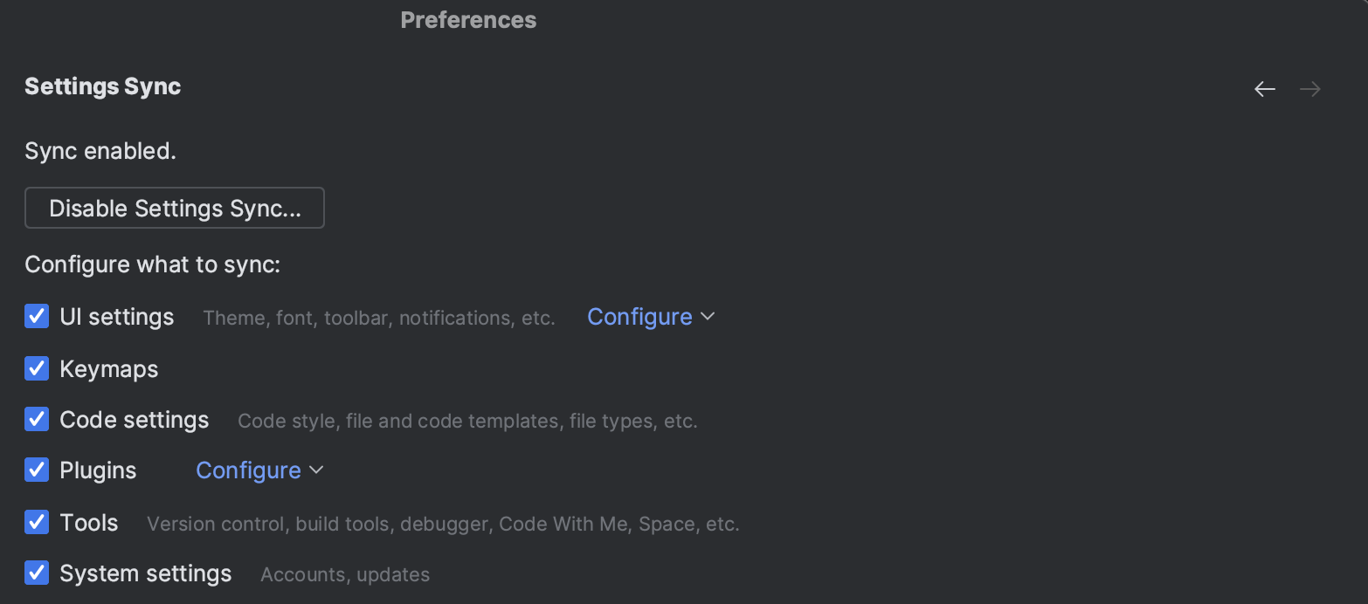Open the Configure link beside UI settings
Image resolution: width=1368 pixels, height=604 pixels.
[639, 317]
